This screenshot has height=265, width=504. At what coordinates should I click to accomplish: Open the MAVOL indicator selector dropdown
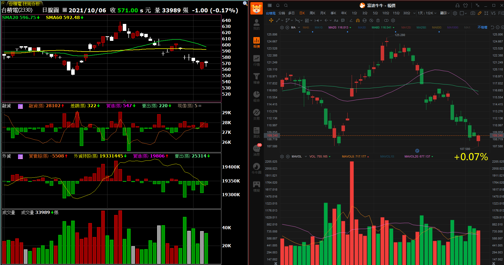pos(306,156)
